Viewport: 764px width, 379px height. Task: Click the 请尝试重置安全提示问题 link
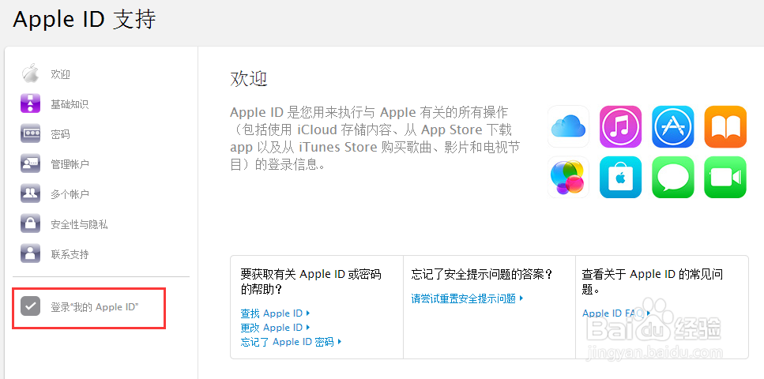467,298
